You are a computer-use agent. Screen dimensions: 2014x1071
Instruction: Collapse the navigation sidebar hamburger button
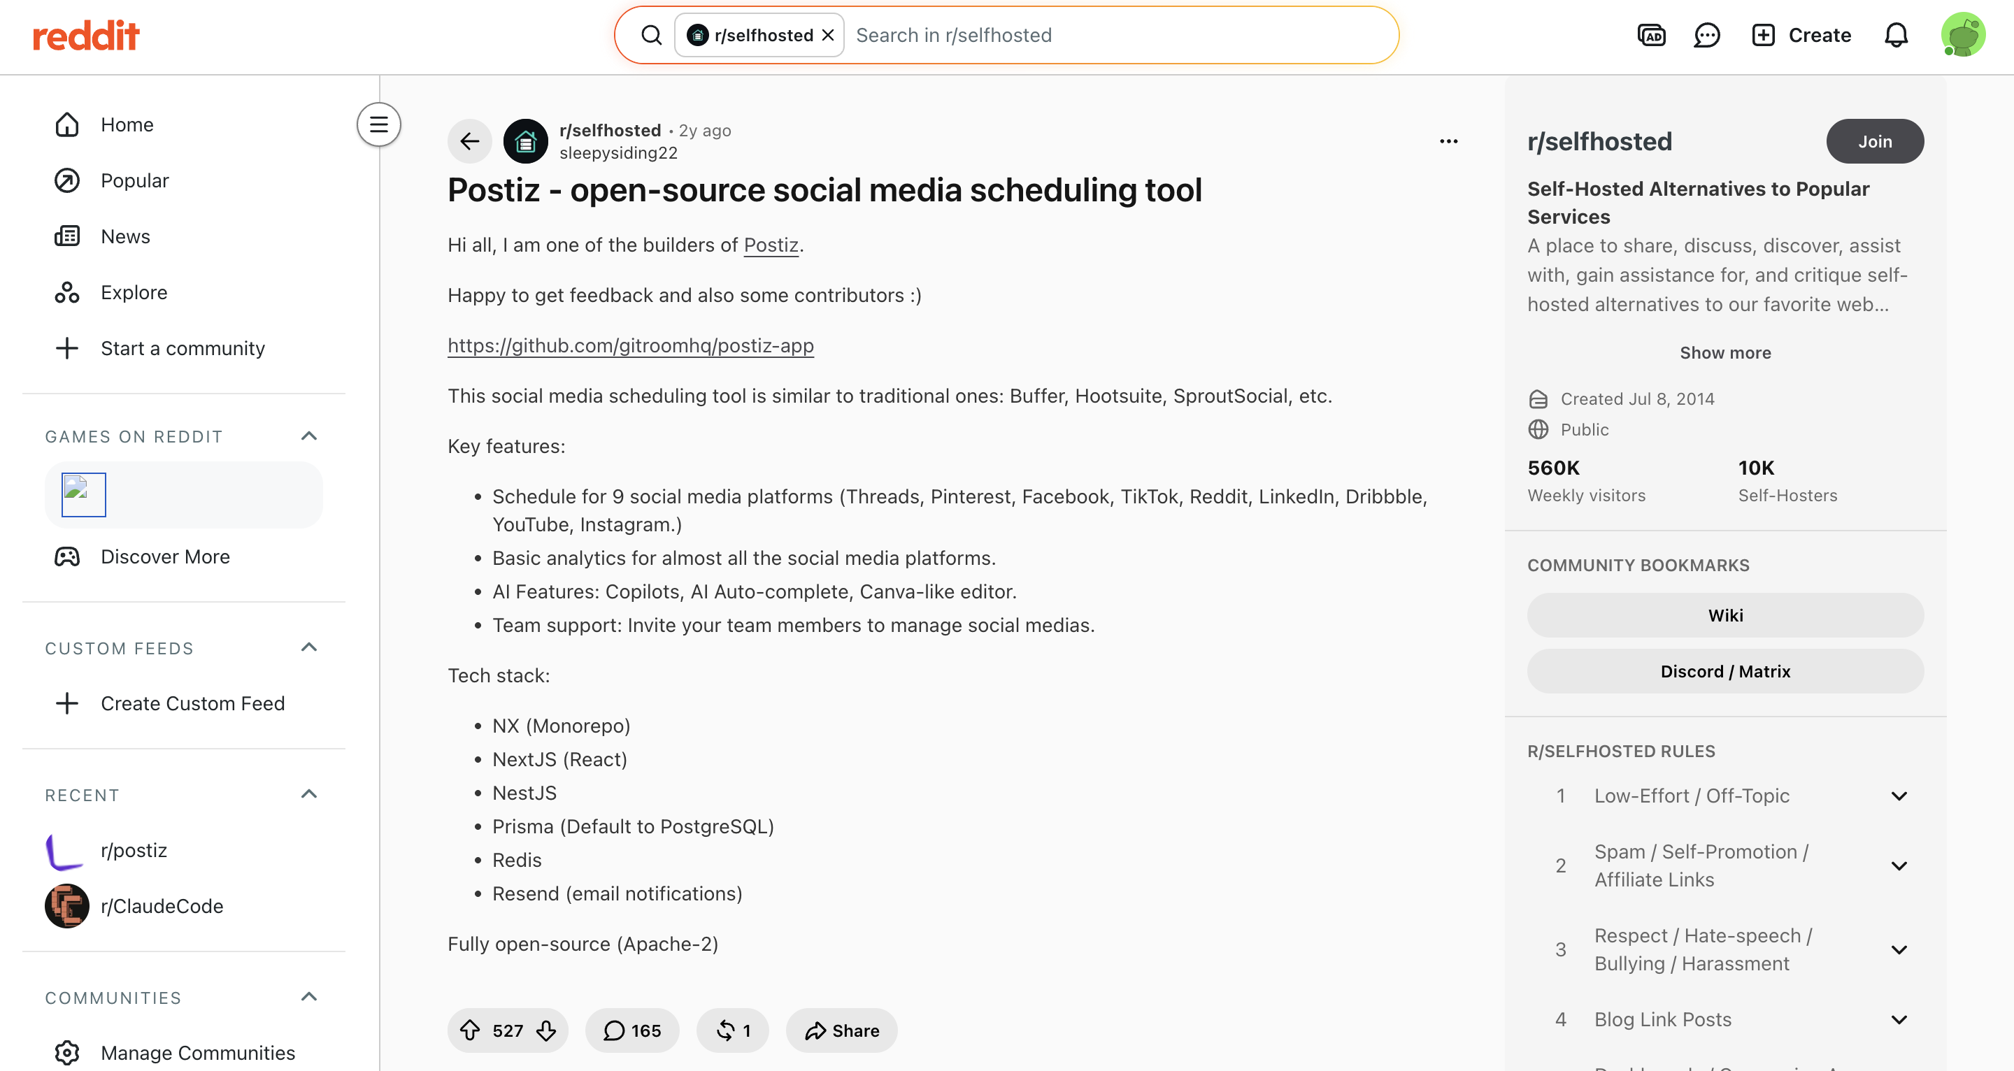(x=379, y=124)
